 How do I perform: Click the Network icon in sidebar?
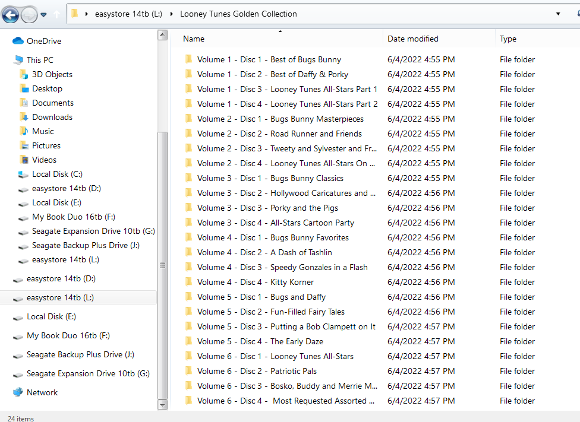pyautogui.click(x=18, y=392)
